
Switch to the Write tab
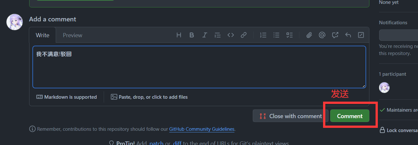[42, 35]
